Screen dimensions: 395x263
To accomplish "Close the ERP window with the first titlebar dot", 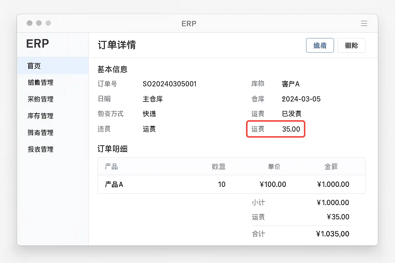I will click(30, 23).
